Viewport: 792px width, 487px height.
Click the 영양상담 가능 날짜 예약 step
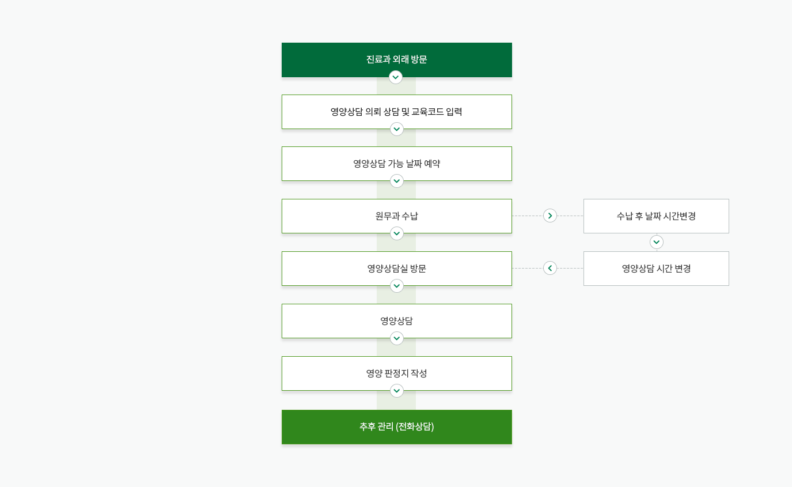pyautogui.click(x=396, y=163)
